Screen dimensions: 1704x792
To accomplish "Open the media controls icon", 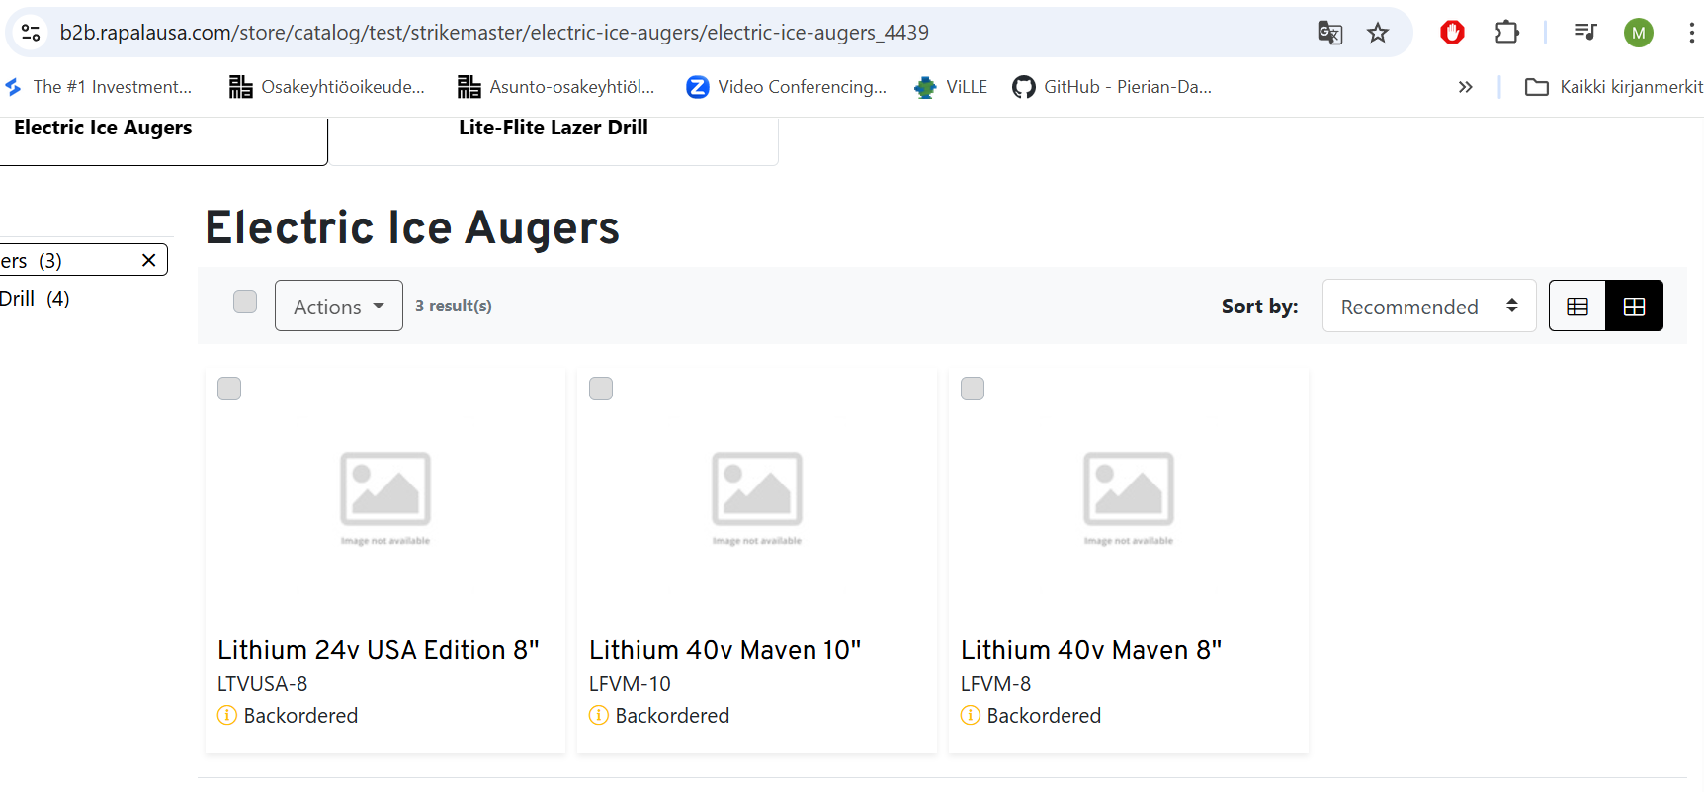I will coord(1584,33).
